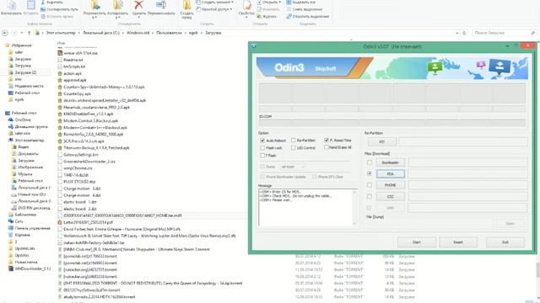Open the address bar history dropdown
This screenshot has width=540, height=303.
point(457,33)
